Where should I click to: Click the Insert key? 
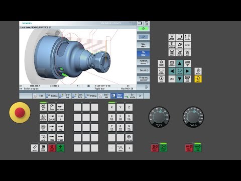tap(198, 71)
